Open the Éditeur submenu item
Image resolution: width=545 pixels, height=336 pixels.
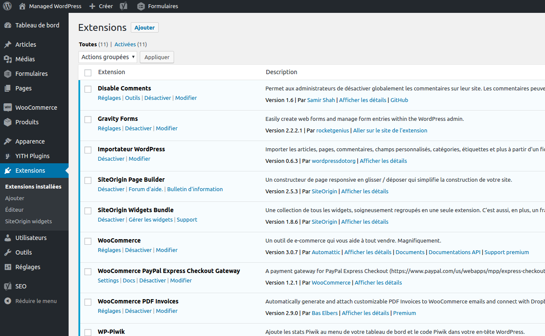pyautogui.click(x=15, y=210)
